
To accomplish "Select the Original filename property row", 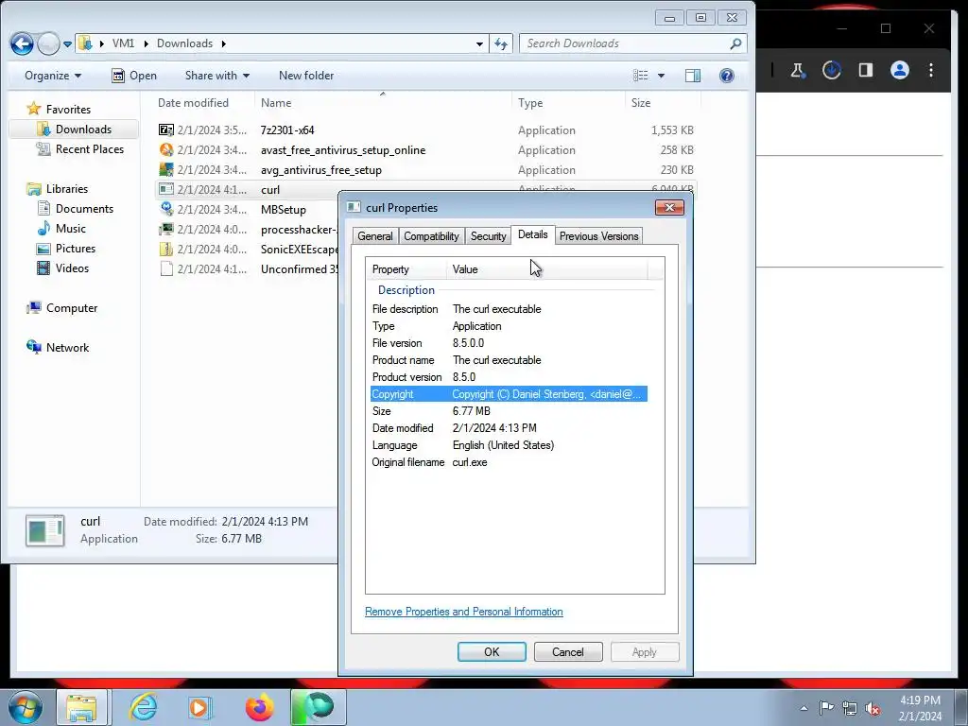I will point(509,461).
